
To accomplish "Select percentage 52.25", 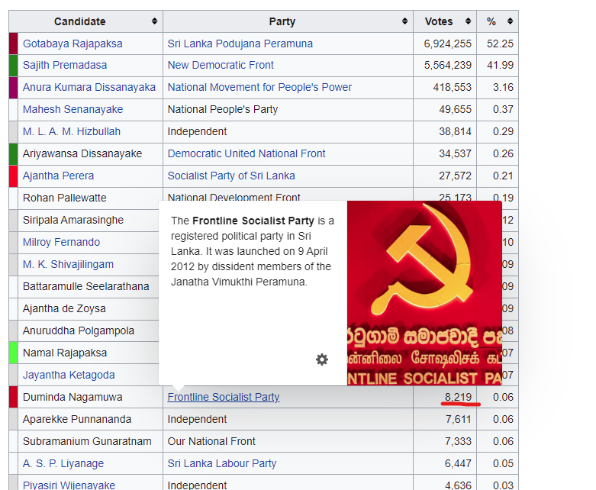I will tap(500, 44).
